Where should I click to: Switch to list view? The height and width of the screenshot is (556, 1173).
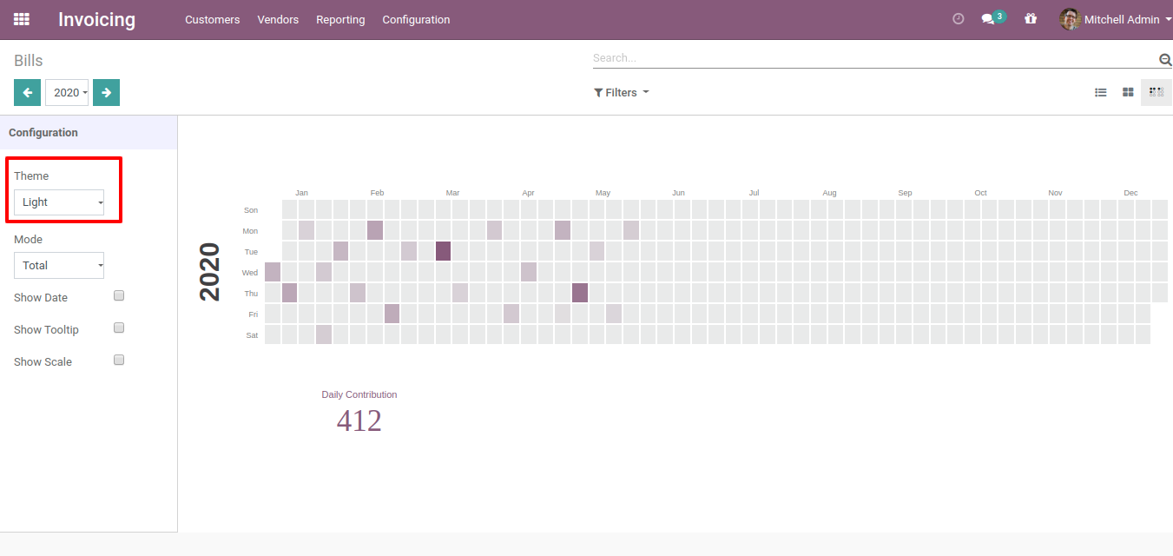coord(1101,92)
